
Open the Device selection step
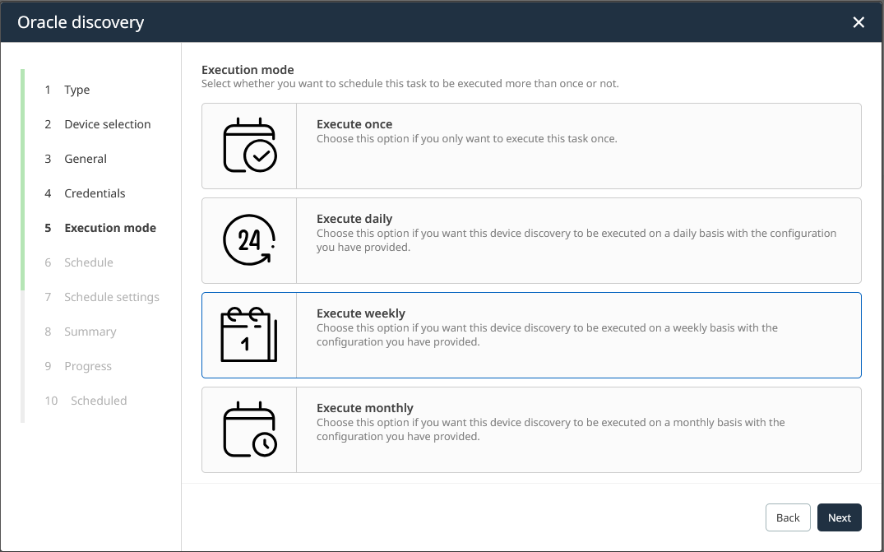[x=107, y=124]
